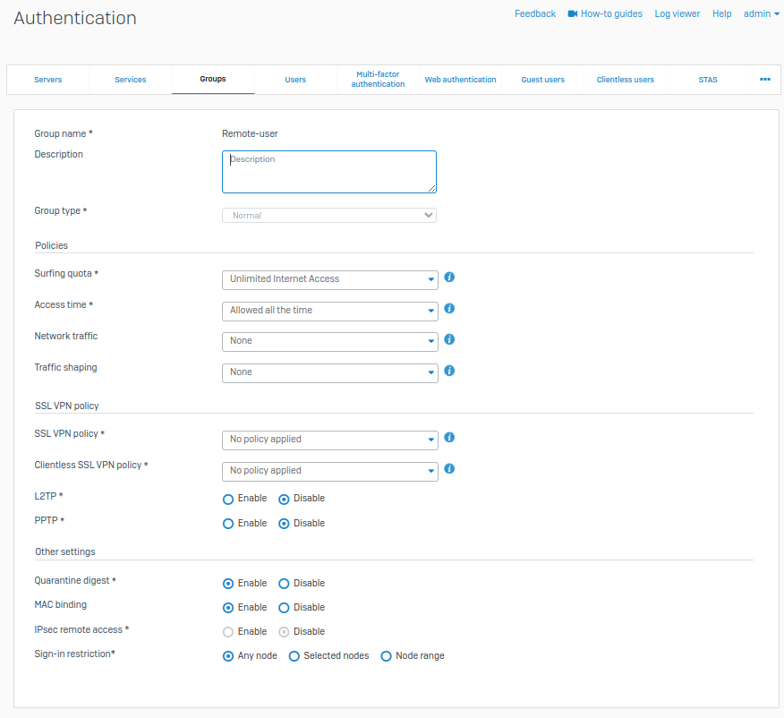Open the three-dots more tabs menu
This screenshot has width=784, height=718.
click(x=765, y=80)
